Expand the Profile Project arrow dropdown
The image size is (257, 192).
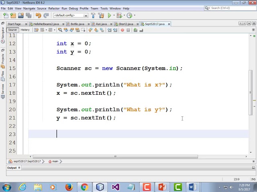tap(135, 15)
